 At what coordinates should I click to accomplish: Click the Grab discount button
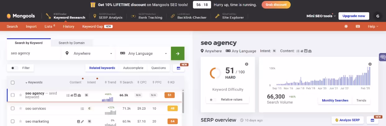click(x=276, y=5)
